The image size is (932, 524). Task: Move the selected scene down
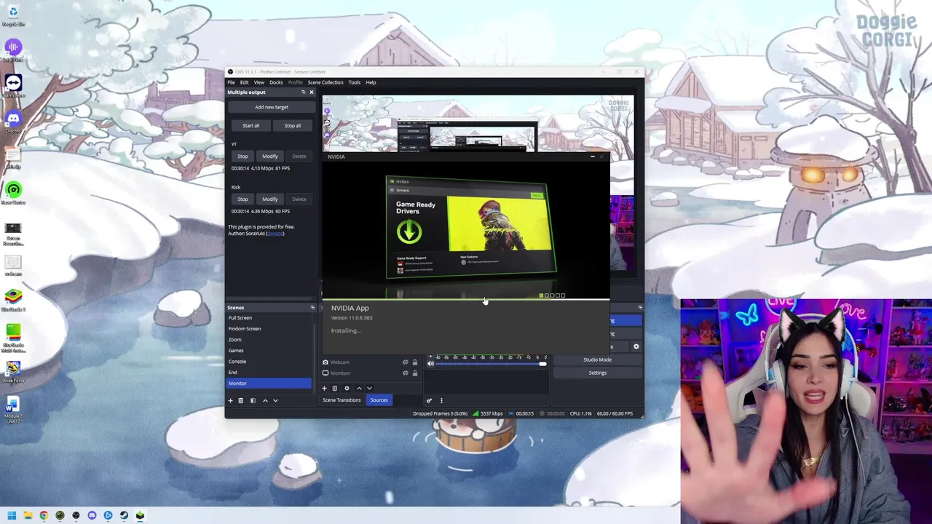(275, 400)
